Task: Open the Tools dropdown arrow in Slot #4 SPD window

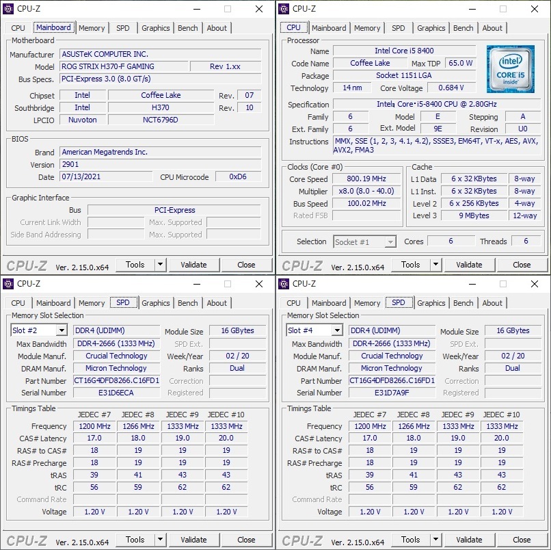Action: tap(435, 540)
